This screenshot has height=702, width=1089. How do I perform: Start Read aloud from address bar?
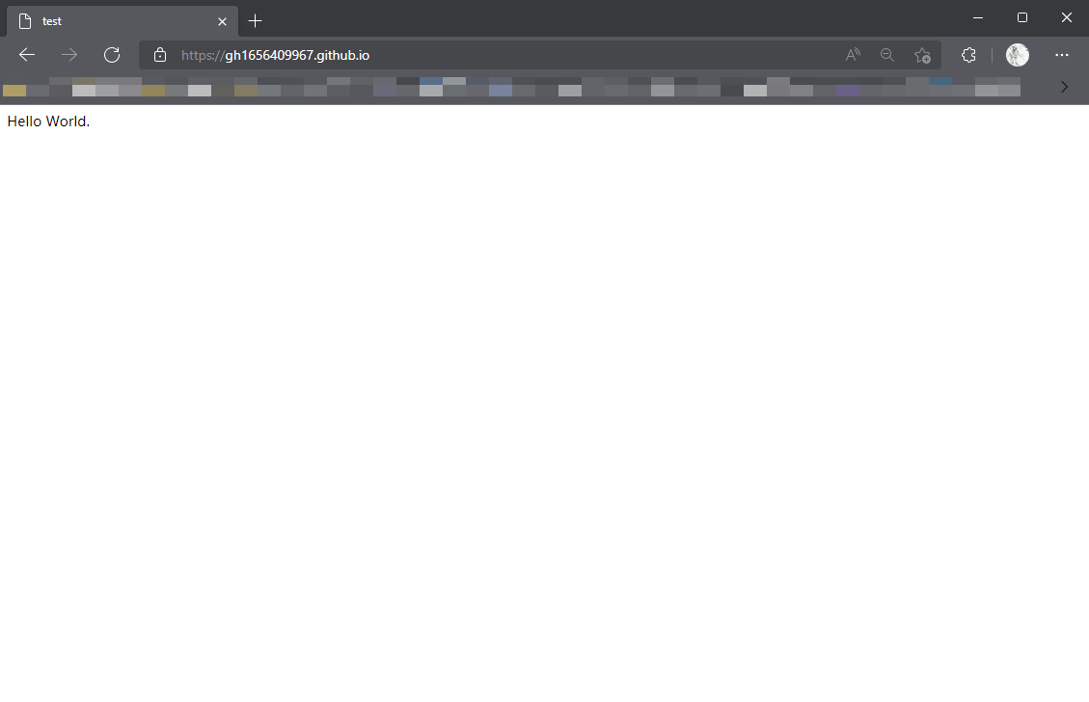pyautogui.click(x=853, y=55)
